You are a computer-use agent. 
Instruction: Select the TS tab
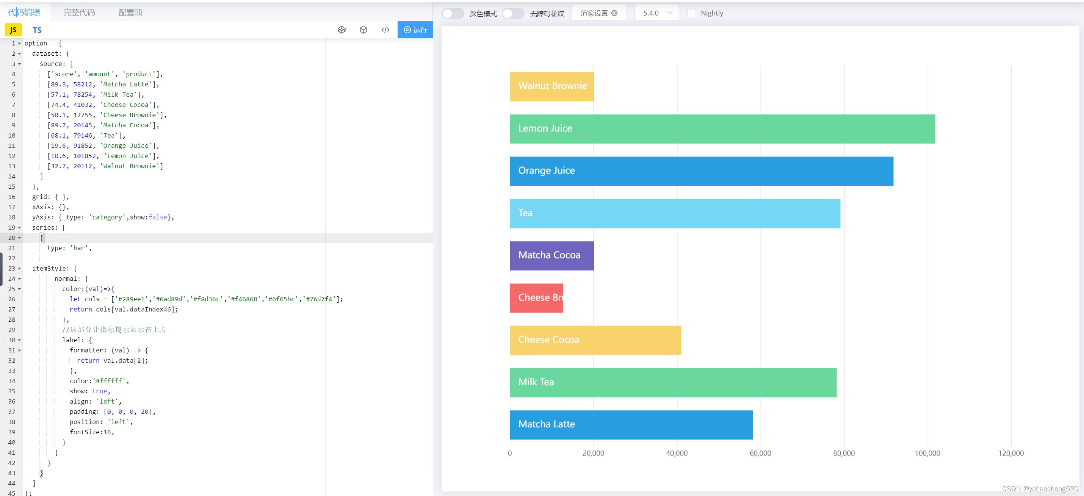[37, 30]
